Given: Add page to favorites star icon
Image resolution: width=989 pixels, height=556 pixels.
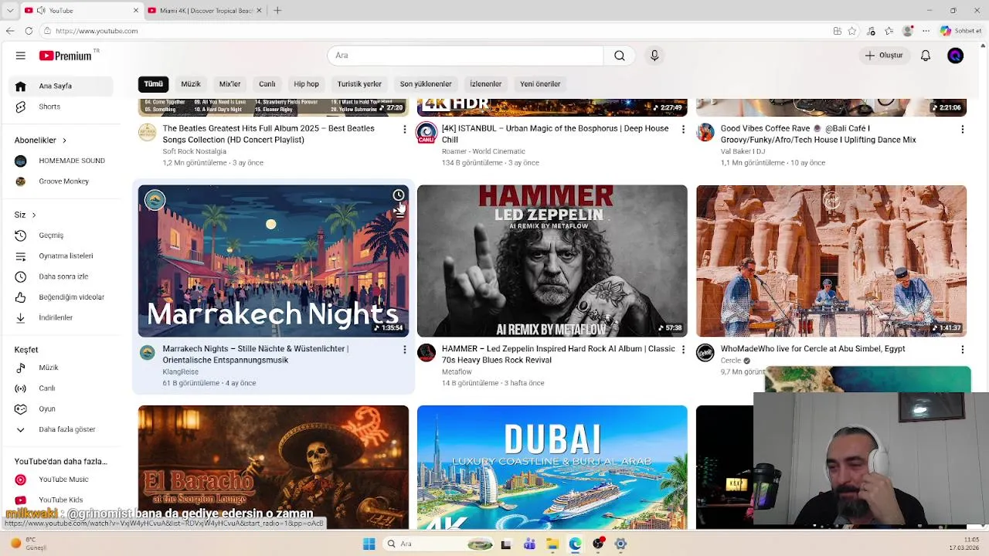Looking at the screenshot, I should (852, 31).
